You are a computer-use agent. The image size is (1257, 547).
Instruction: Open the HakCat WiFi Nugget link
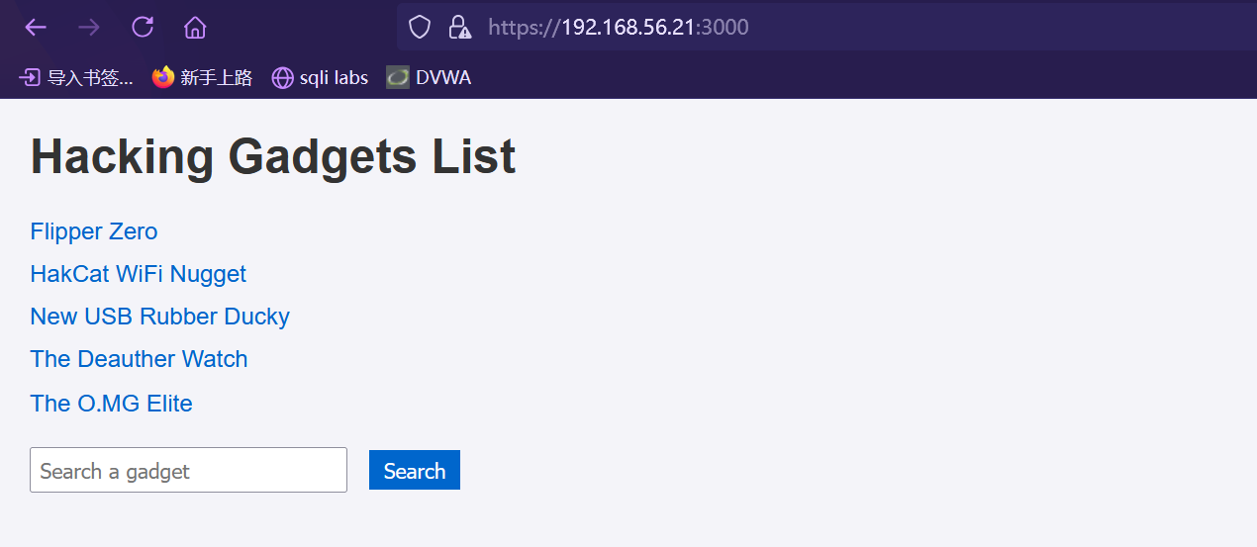point(139,274)
